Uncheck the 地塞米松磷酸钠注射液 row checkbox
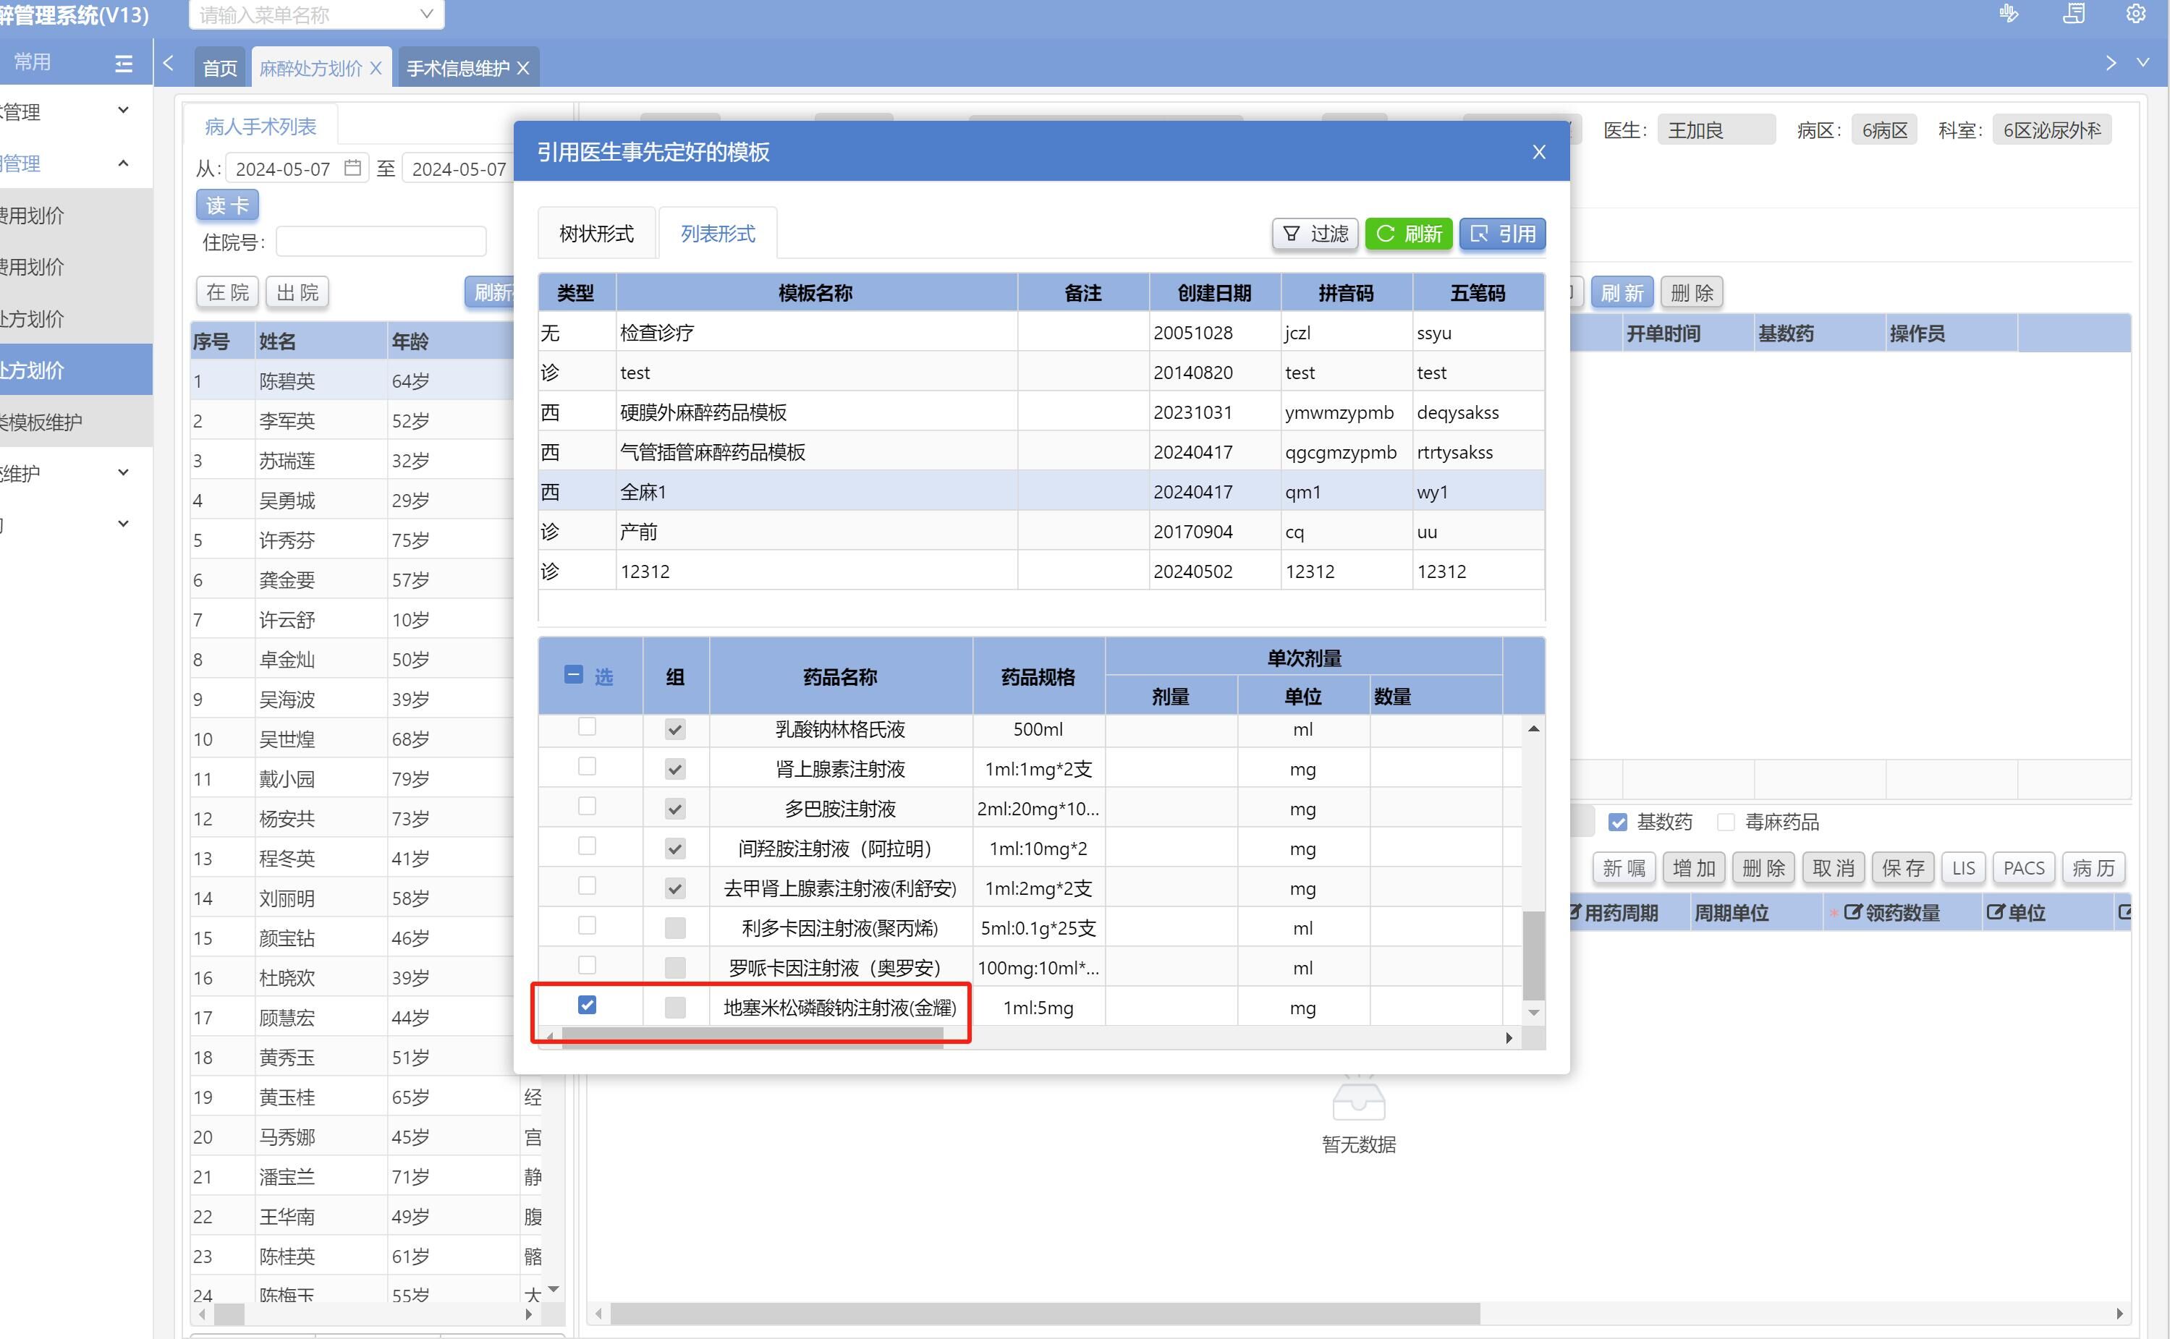 (586, 1004)
